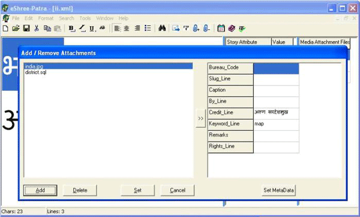Viewport: 360px width, 217px height.
Task: Open a file with the folder icon
Action: tap(16, 28)
